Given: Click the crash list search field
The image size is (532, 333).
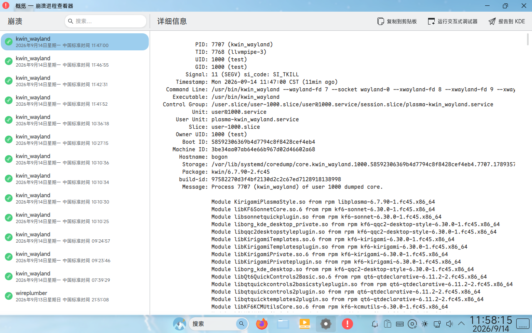Looking at the screenshot, I should click(x=106, y=21).
